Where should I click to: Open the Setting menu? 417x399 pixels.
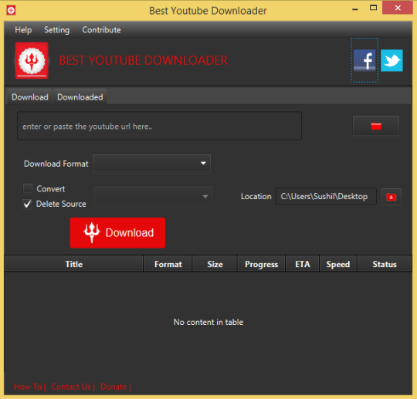click(56, 30)
